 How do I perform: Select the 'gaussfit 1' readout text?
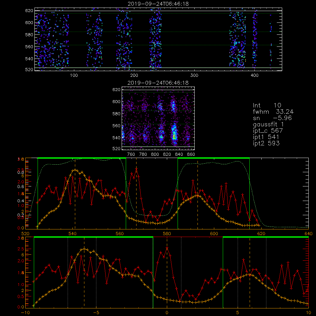point(268,124)
